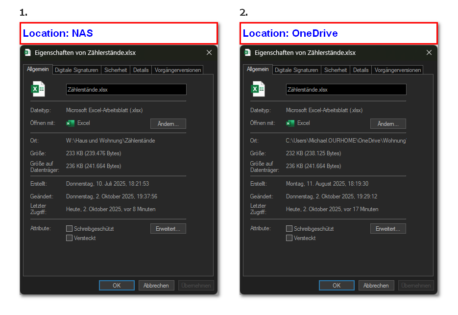The image size is (458, 315).
Task: Click the Excel title bar icon in NAS dialog
Action: click(27, 52)
